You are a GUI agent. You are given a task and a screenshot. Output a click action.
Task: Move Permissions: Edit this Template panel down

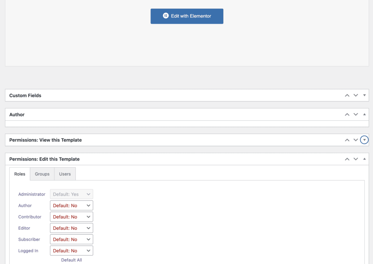tap(356, 159)
